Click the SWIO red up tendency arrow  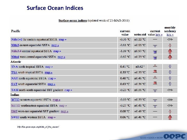coord(170,117)
